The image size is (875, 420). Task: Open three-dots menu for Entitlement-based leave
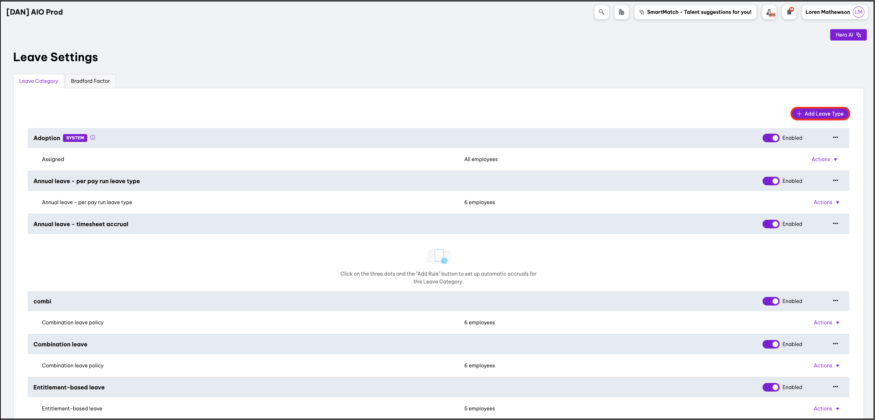coord(835,387)
